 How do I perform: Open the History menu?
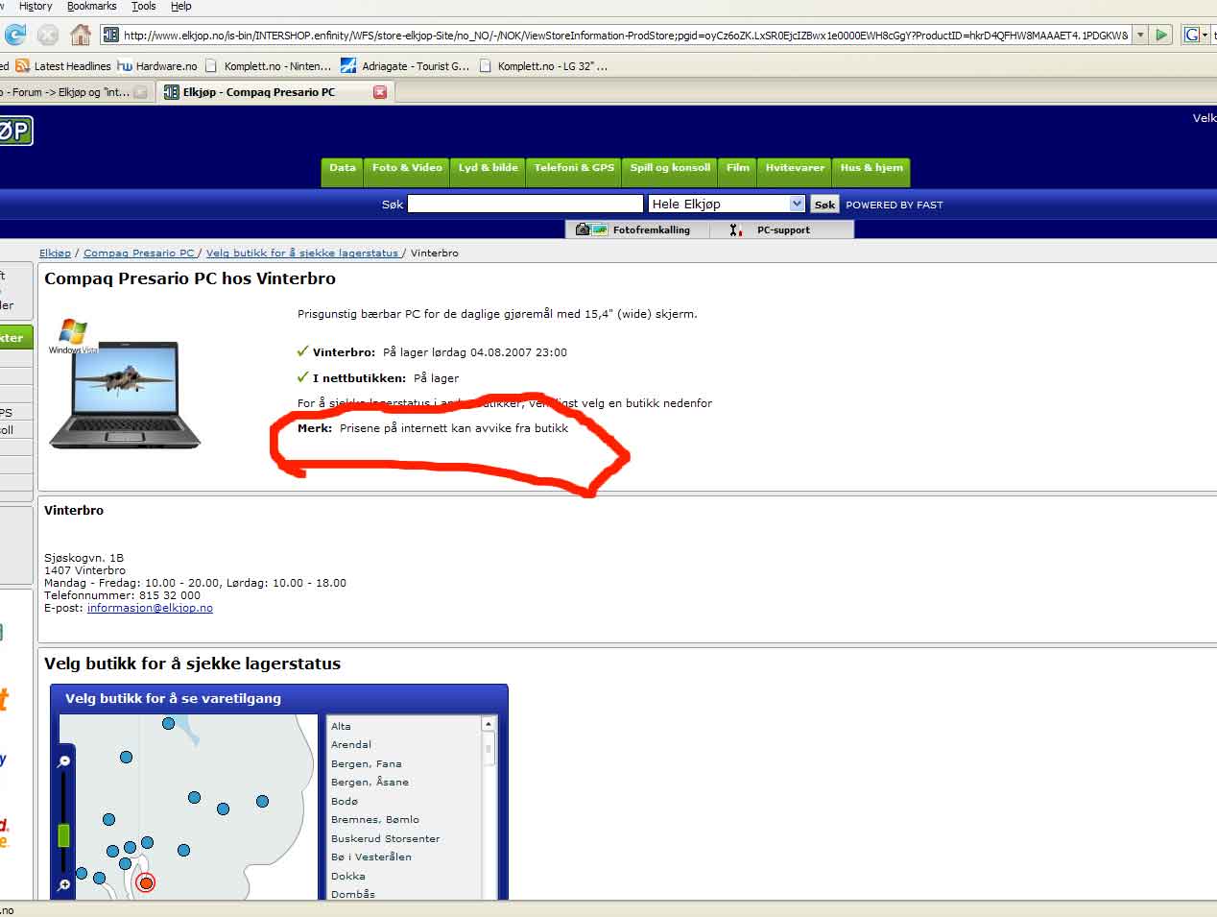click(x=36, y=6)
